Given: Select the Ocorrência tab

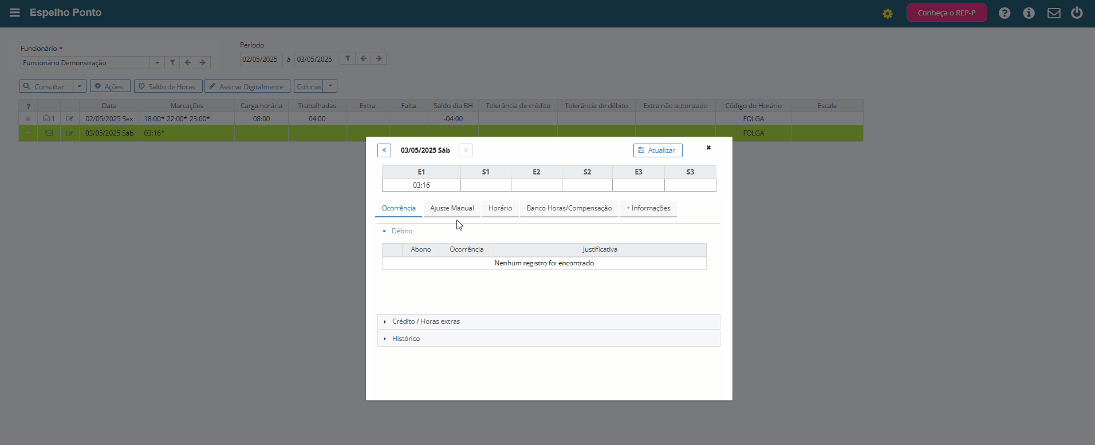Looking at the screenshot, I should (399, 208).
